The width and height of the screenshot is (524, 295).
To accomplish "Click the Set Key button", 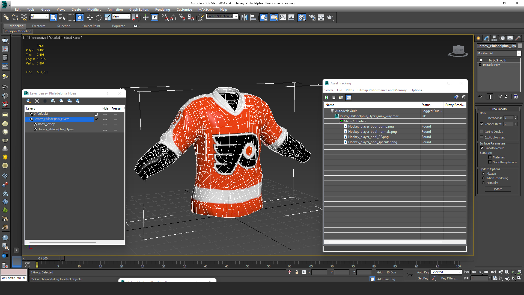I will (x=423, y=278).
